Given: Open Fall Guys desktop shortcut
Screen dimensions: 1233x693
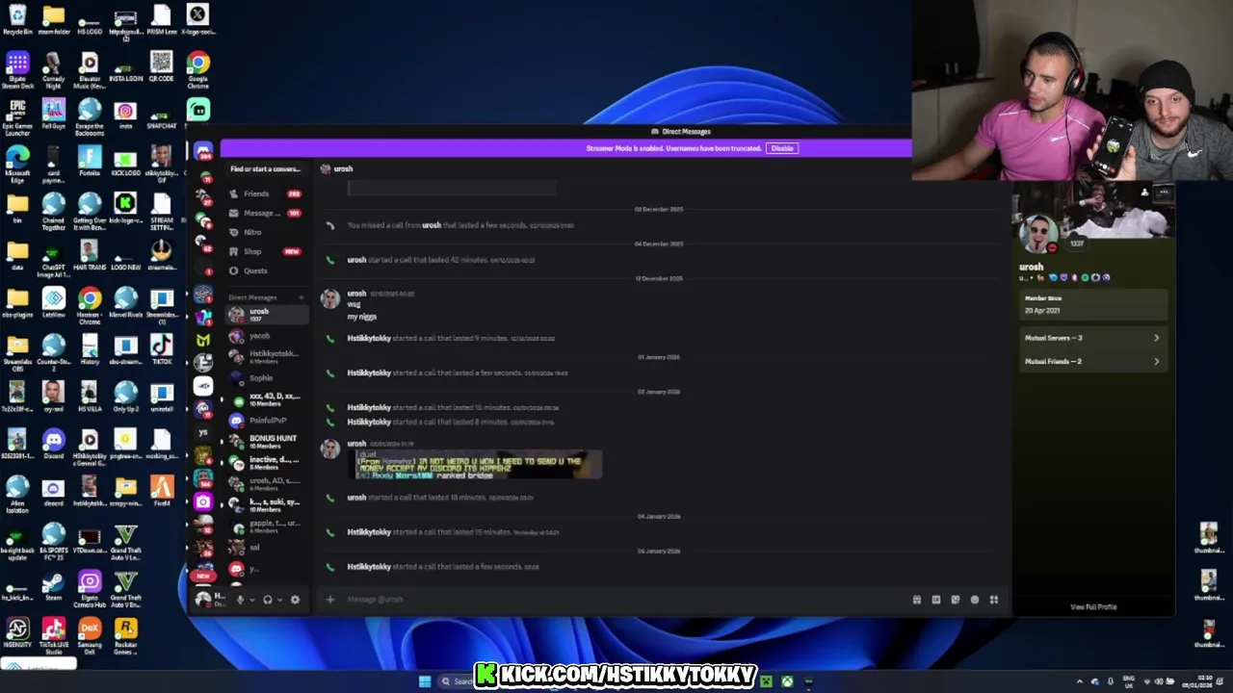Looking at the screenshot, I should (54, 115).
